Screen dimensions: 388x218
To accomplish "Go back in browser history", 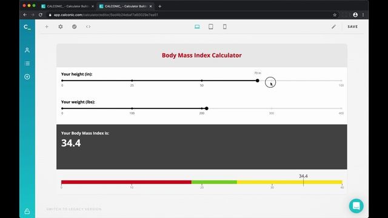I will 25,15.
